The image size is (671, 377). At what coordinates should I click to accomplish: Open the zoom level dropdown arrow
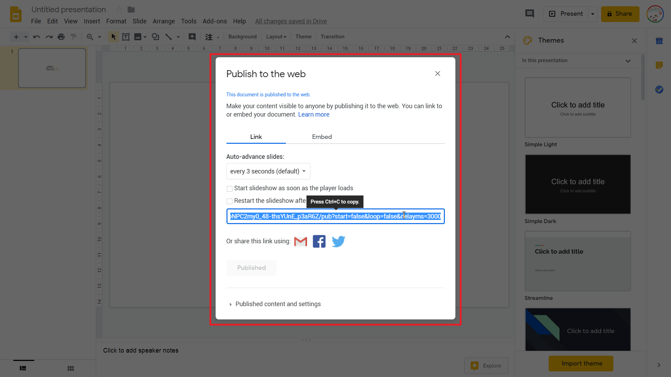[x=100, y=37]
